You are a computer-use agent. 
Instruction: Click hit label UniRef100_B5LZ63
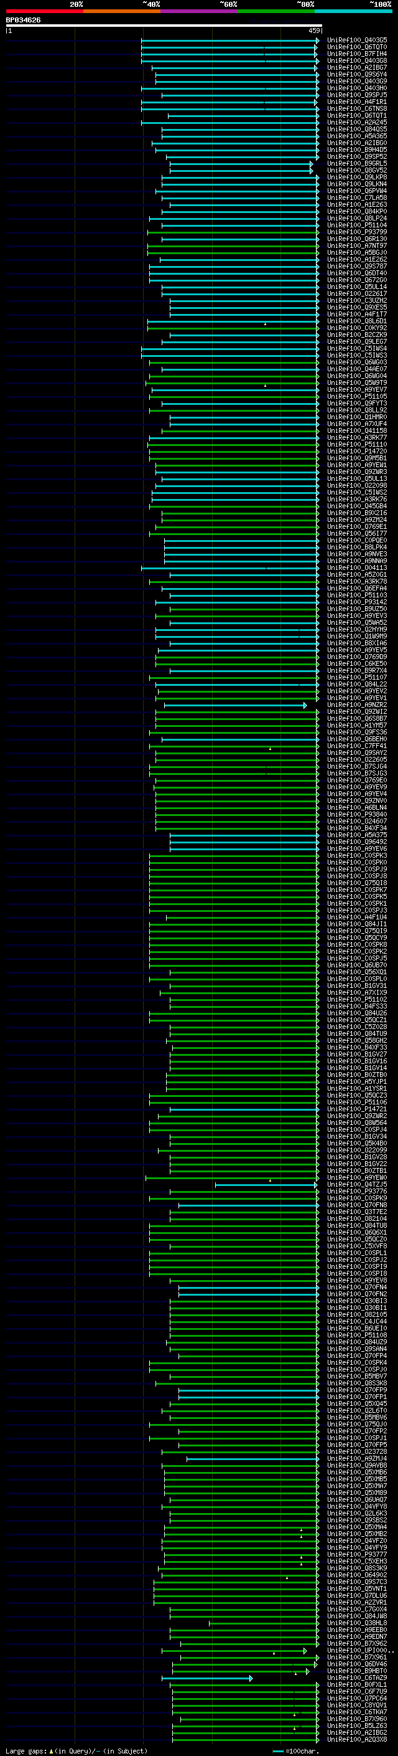tap(357, 1725)
